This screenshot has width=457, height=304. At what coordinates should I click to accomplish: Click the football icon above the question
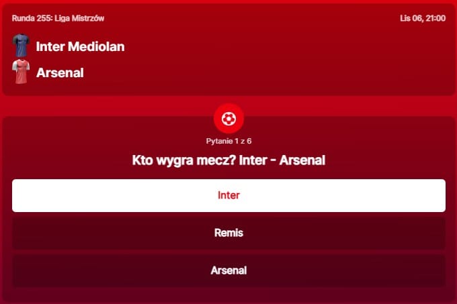[x=229, y=119]
